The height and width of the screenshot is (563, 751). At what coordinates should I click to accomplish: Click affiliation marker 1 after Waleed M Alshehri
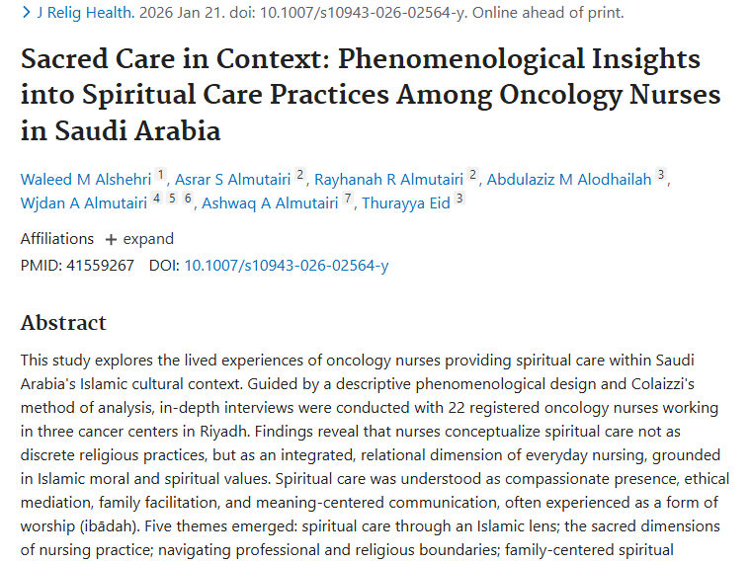pos(161,177)
